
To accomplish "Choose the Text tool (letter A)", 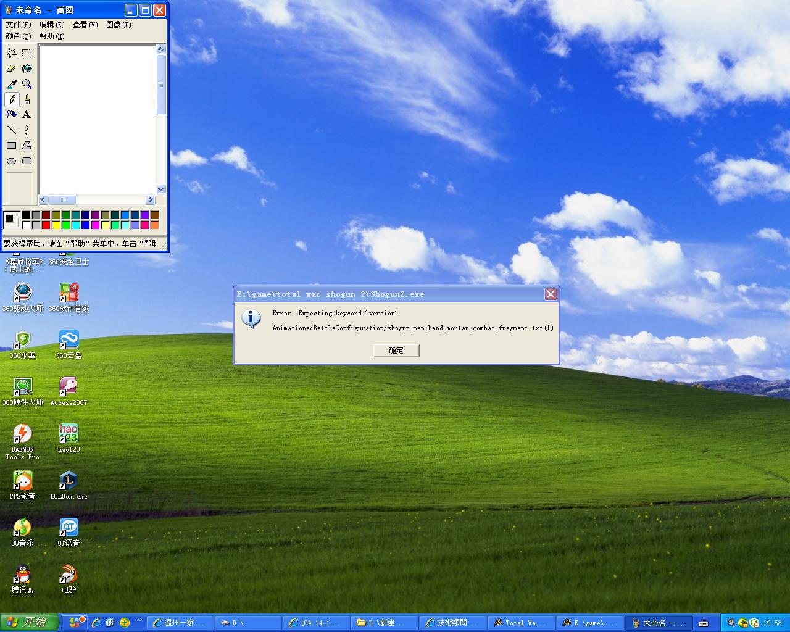I will (x=27, y=115).
